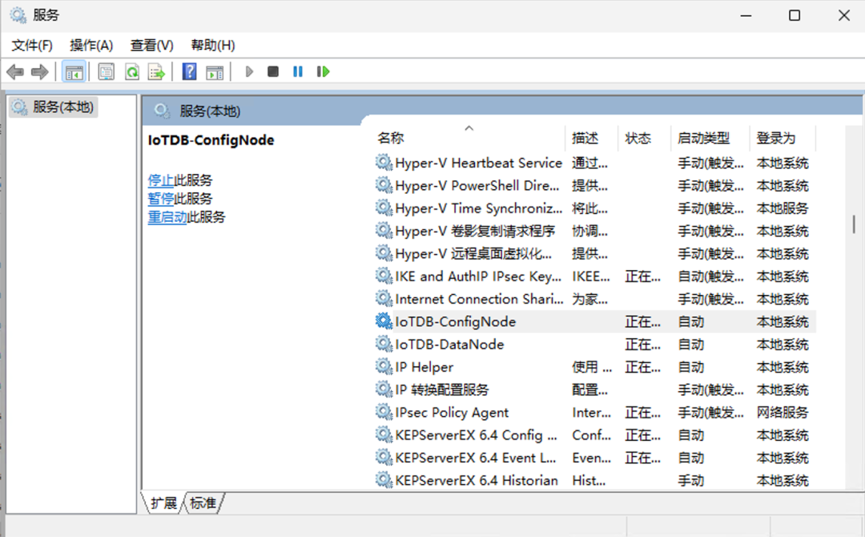Image resolution: width=865 pixels, height=537 pixels.
Task: Click gear icon of KEPServerEX 6.4 Historian
Action: (x=384, y=479)
